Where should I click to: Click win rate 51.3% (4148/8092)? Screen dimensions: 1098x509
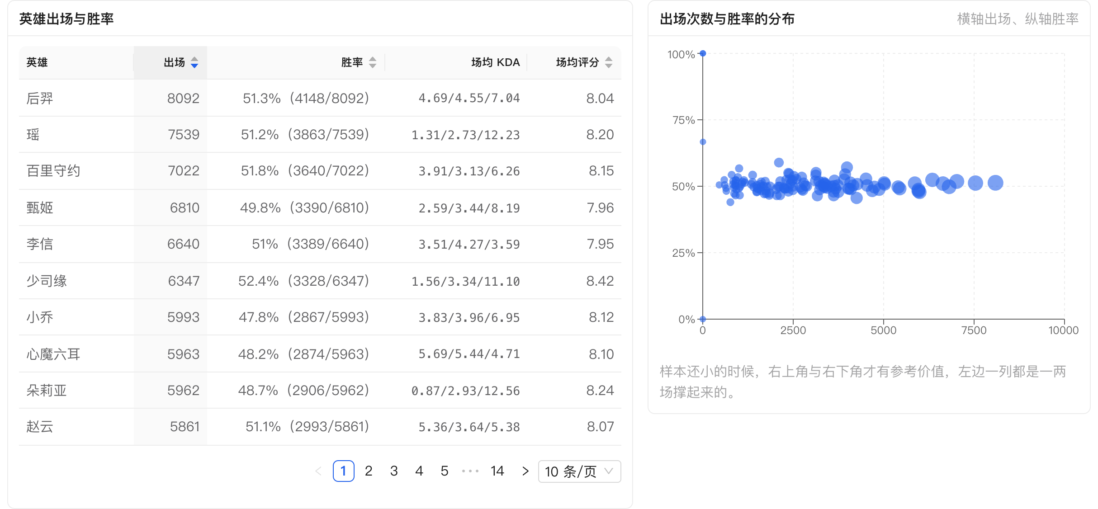306,98
